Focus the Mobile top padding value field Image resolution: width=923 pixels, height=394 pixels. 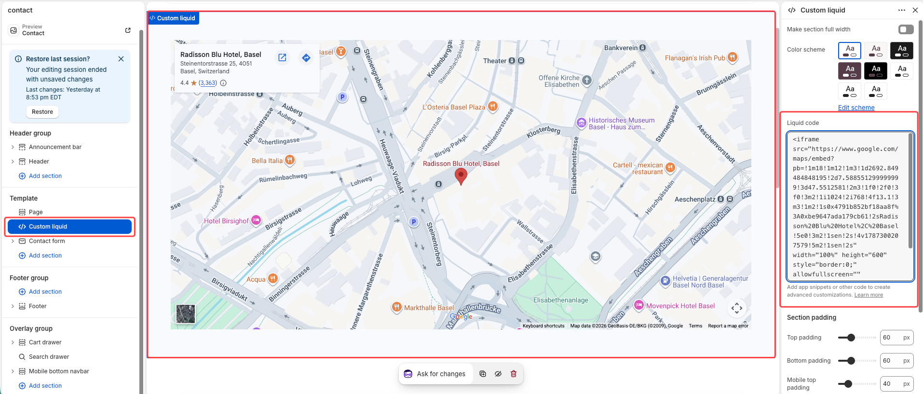(896, 384)
